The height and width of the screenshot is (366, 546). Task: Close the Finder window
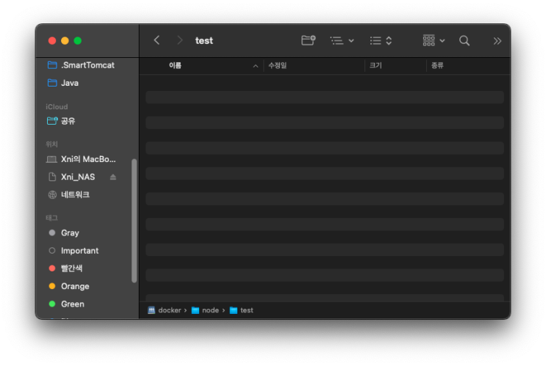click(x=52, y=40)
